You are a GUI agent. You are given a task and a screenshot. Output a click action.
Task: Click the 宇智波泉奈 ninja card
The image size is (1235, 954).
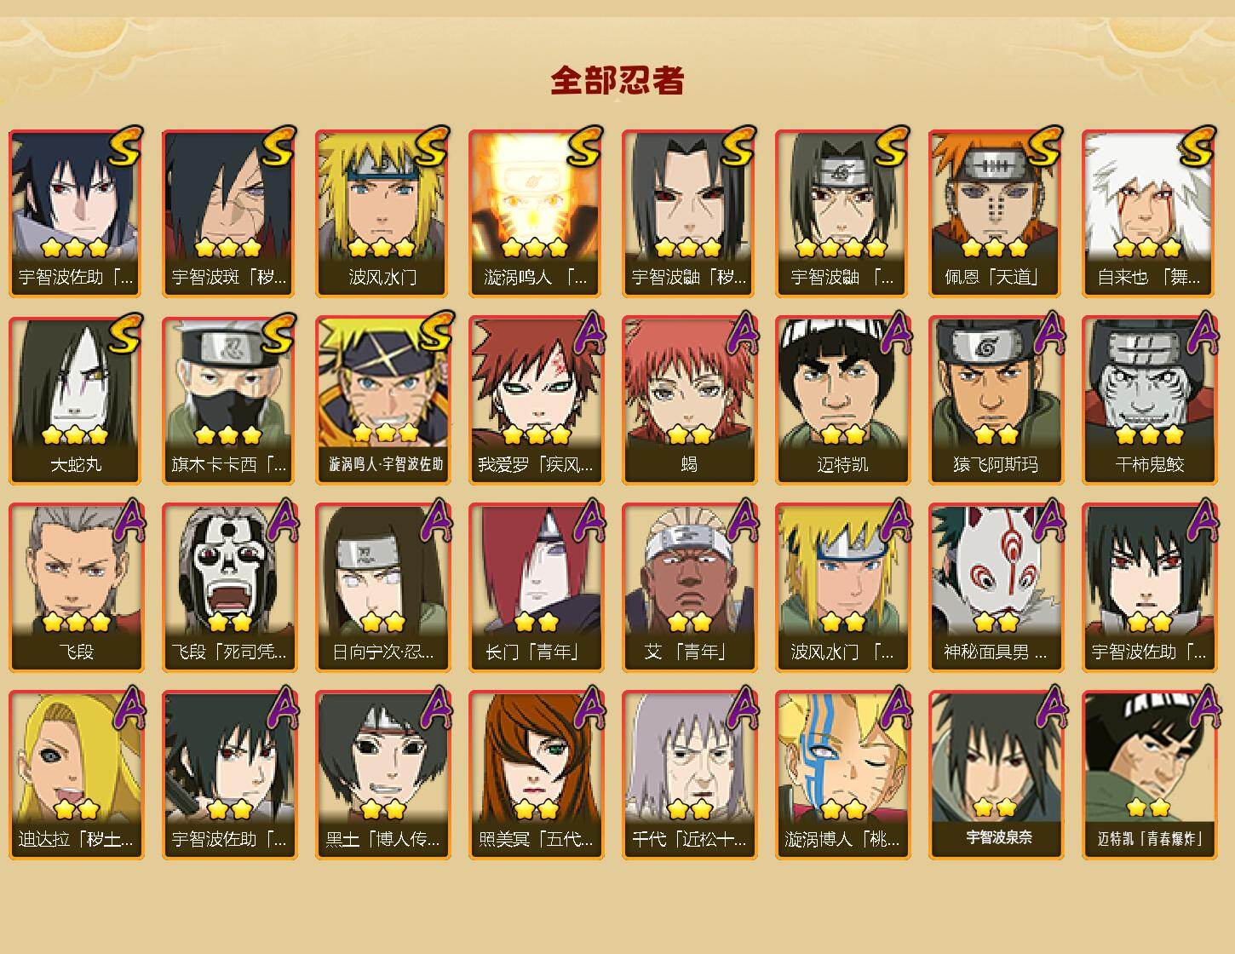[995, 774]
